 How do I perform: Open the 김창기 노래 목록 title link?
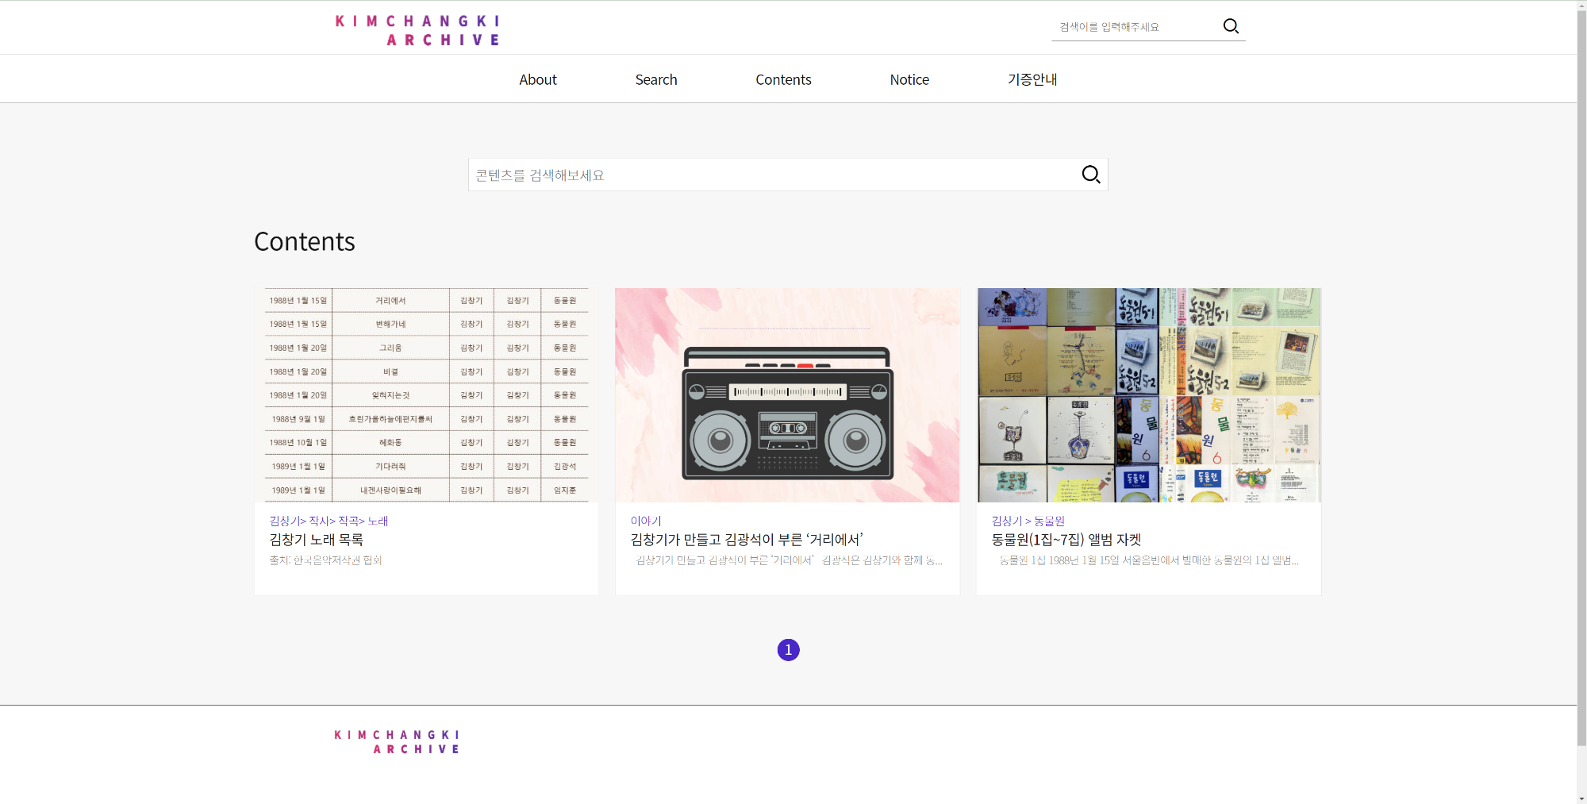pyautogui.click(x=316, y=540)
